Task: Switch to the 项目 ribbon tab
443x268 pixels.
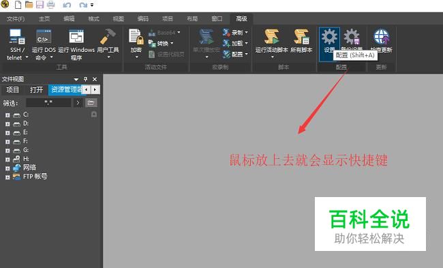Action: click(x=168, y=19)
